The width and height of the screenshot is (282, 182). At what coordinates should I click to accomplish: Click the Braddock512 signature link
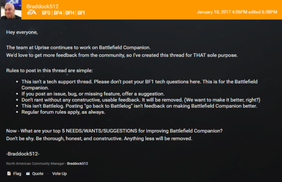(x=78, y=163)
